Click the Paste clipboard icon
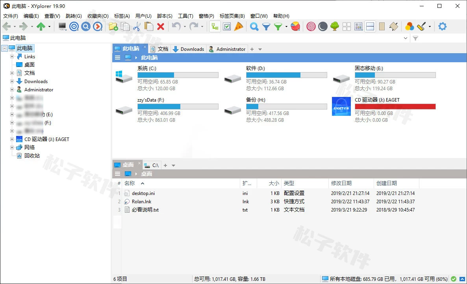 (148, 26)
